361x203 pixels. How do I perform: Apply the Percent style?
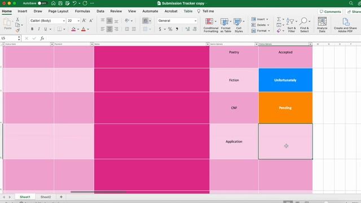click(170, 29)
